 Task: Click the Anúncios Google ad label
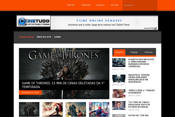(x=150, y=28)
